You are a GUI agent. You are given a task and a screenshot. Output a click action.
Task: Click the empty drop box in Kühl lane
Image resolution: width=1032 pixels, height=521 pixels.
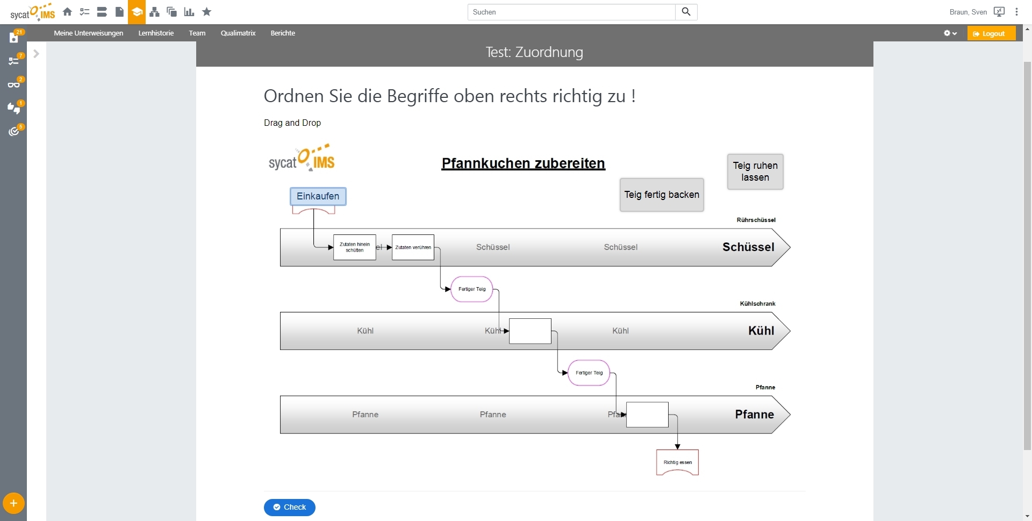point(530,331)
